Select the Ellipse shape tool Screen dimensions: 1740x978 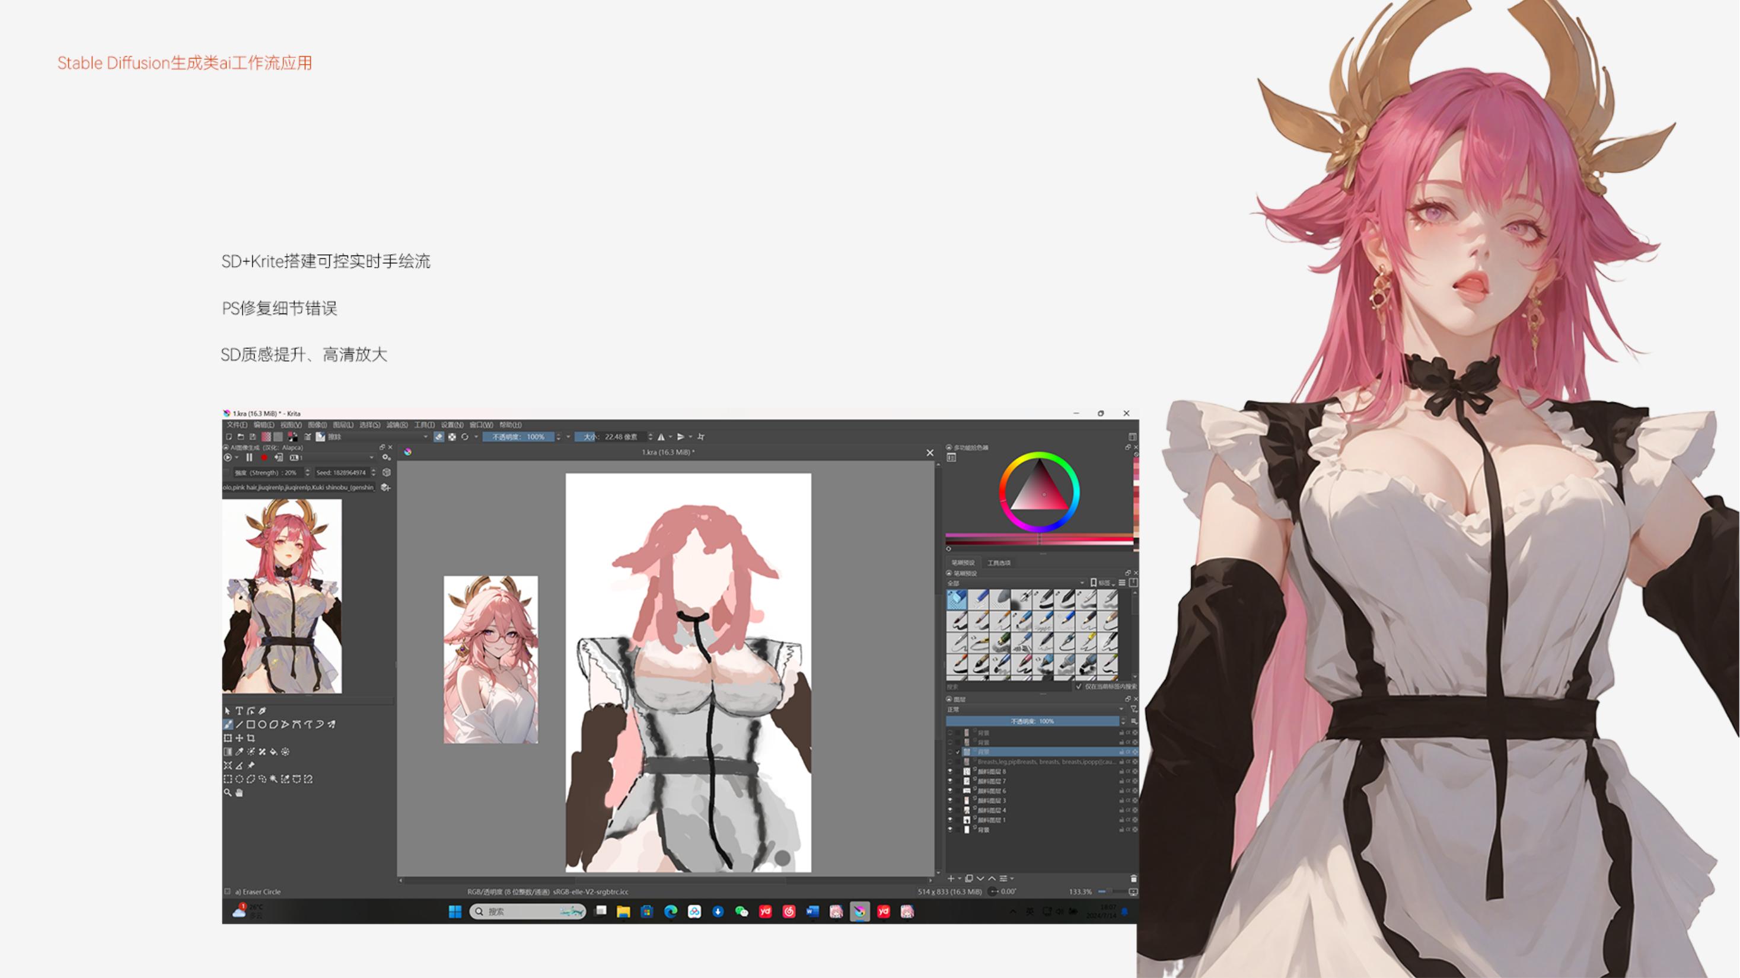262,724
